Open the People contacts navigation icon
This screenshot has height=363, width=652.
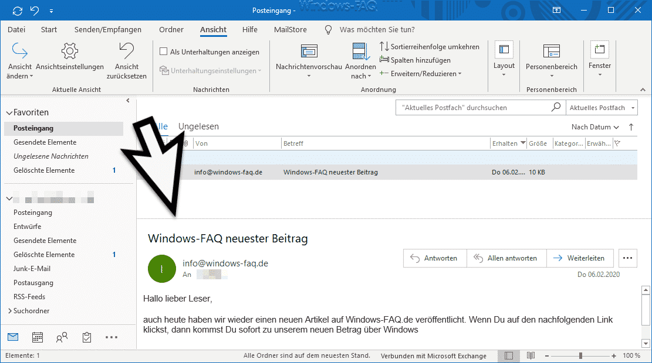(62, 337)
